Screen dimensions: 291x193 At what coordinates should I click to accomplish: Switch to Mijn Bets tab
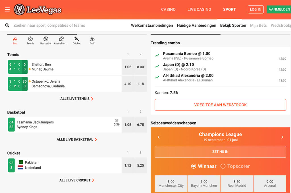pos(258,25)
